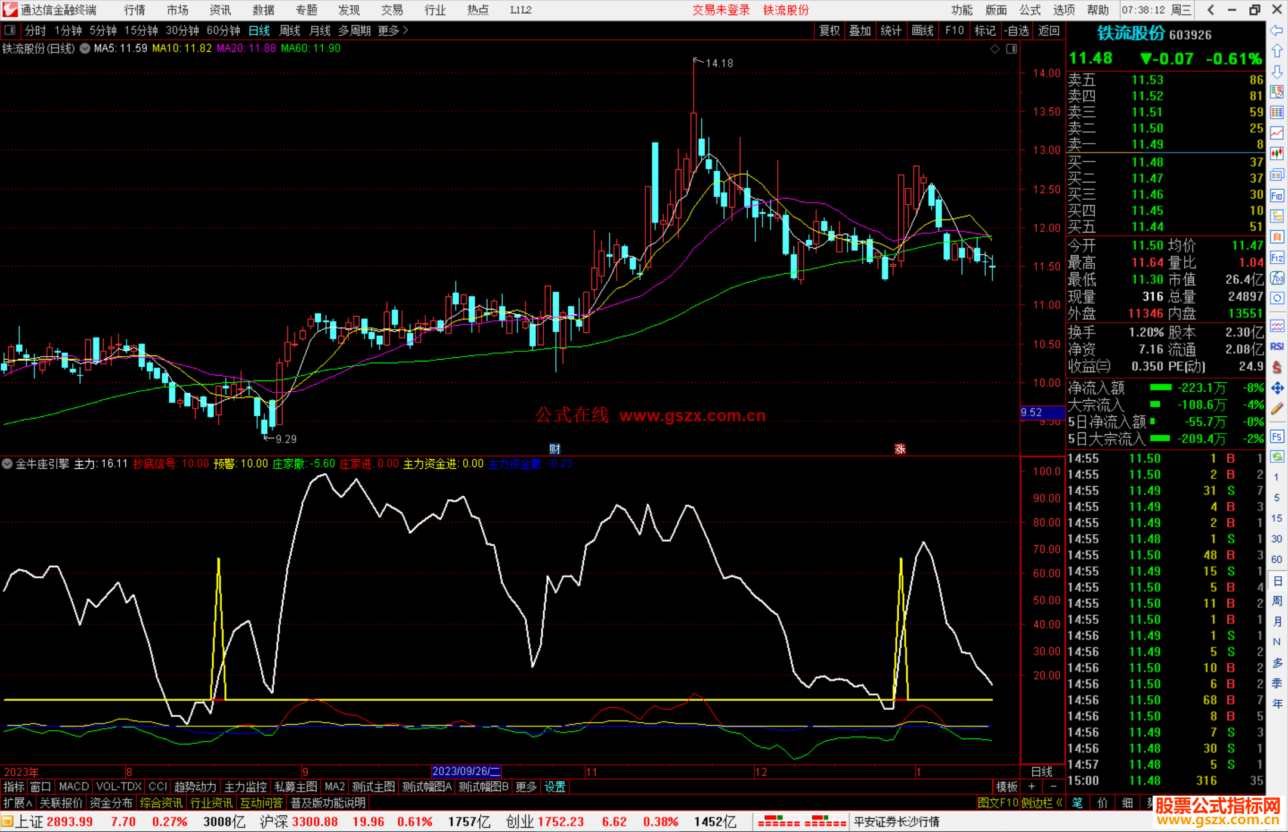Click the candlestick chart sidebar icon
This screenshot has height=832, width=1288.
pyautogui.click(x=1277, y=154)
